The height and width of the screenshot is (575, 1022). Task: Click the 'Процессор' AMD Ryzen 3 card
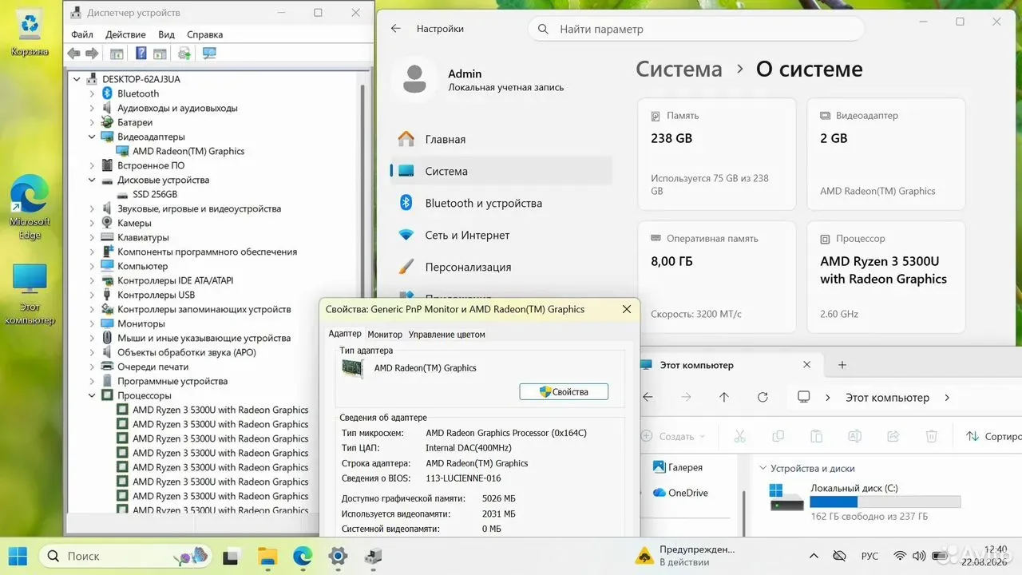click(886, 277)
